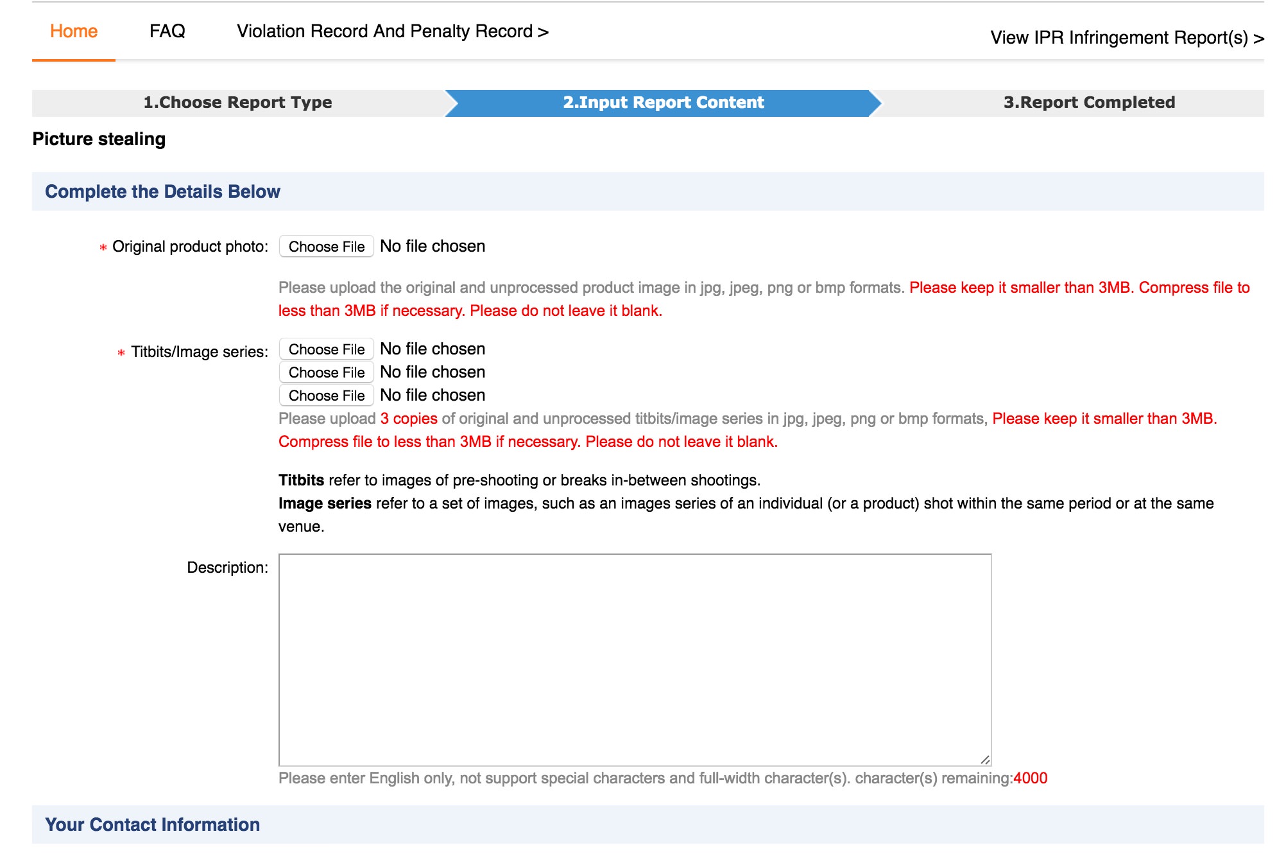Choose first Titbits/Image series file
The image size is (1277, 863).
[x=326, y=349]
